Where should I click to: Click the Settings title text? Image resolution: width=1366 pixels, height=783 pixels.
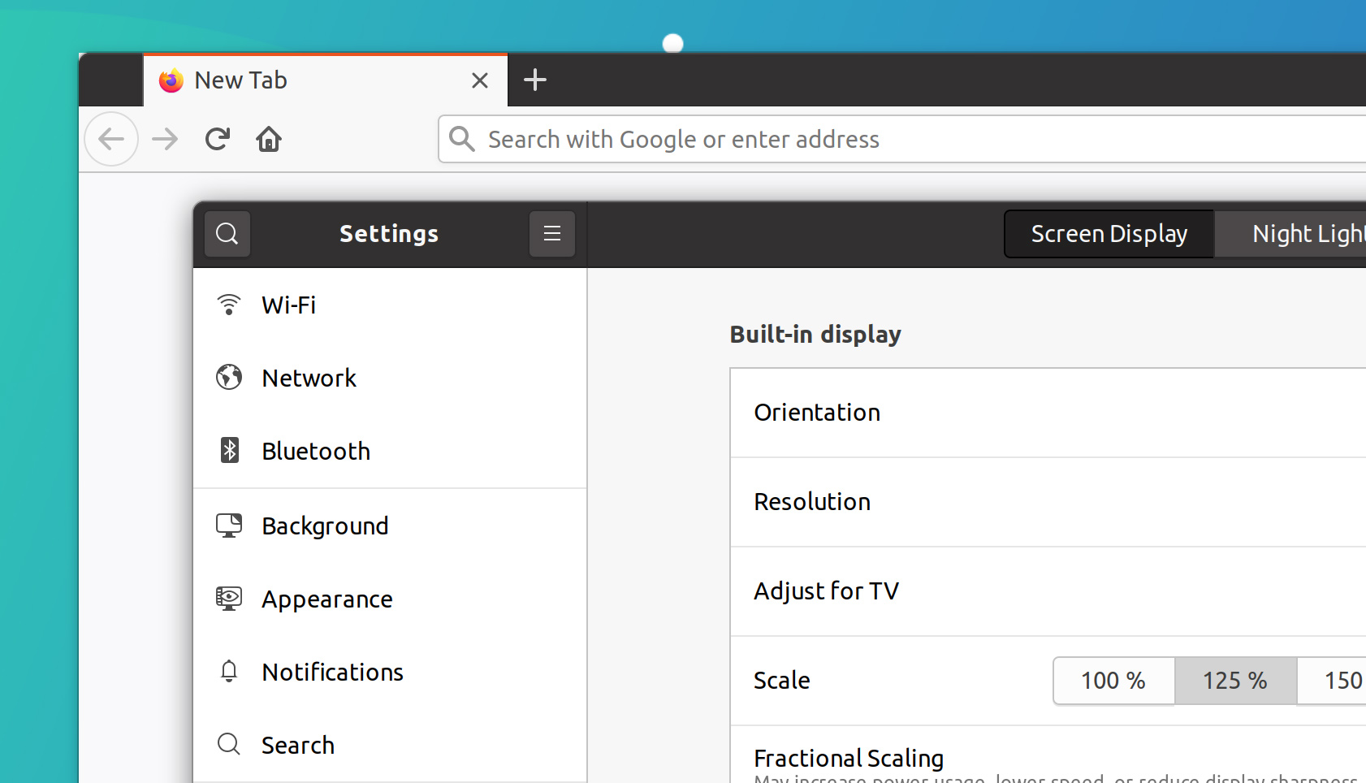[389, 234]
